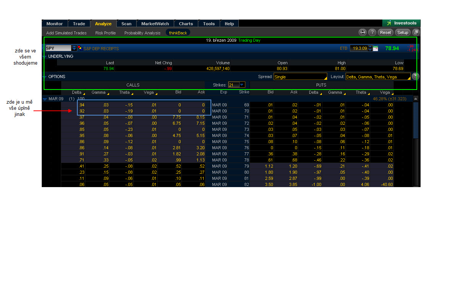Click the put Ask 1.90 at strike 80
457x308 pixels.
pos(293,172)
